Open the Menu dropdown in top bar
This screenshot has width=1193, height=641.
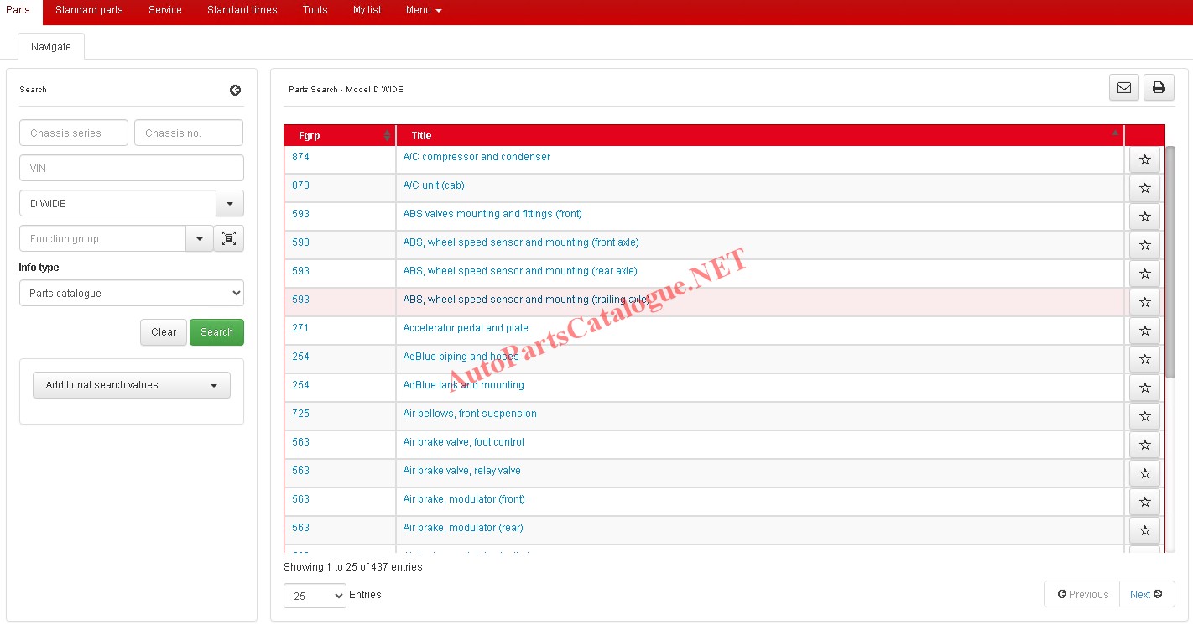423,10
